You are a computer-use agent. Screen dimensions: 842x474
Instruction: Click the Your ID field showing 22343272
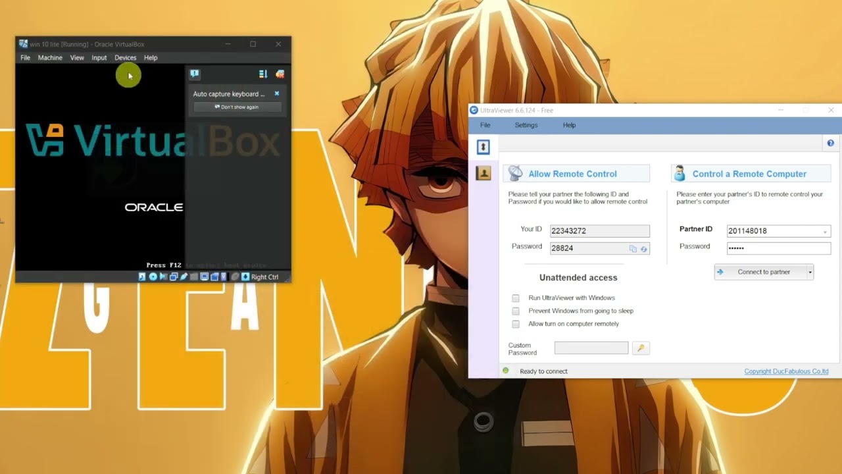(599, 231)
